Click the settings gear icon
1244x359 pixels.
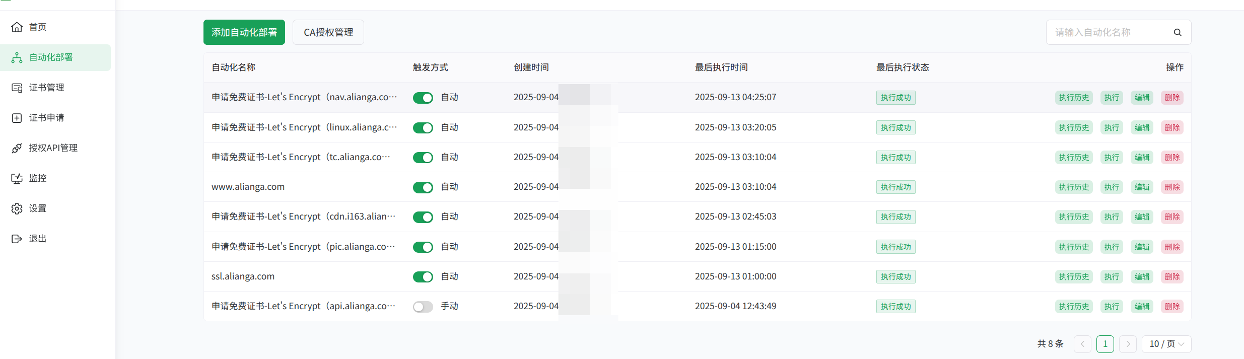[x=17, y=208]
